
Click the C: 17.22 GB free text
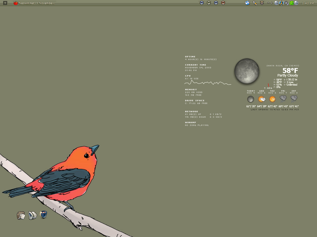pos(196,103)
